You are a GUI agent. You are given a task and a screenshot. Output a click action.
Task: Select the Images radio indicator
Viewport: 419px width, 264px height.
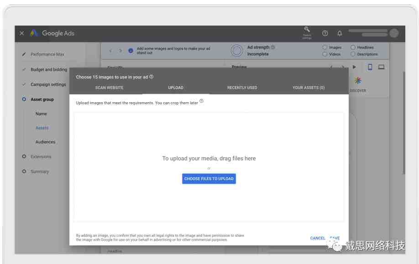325,47
